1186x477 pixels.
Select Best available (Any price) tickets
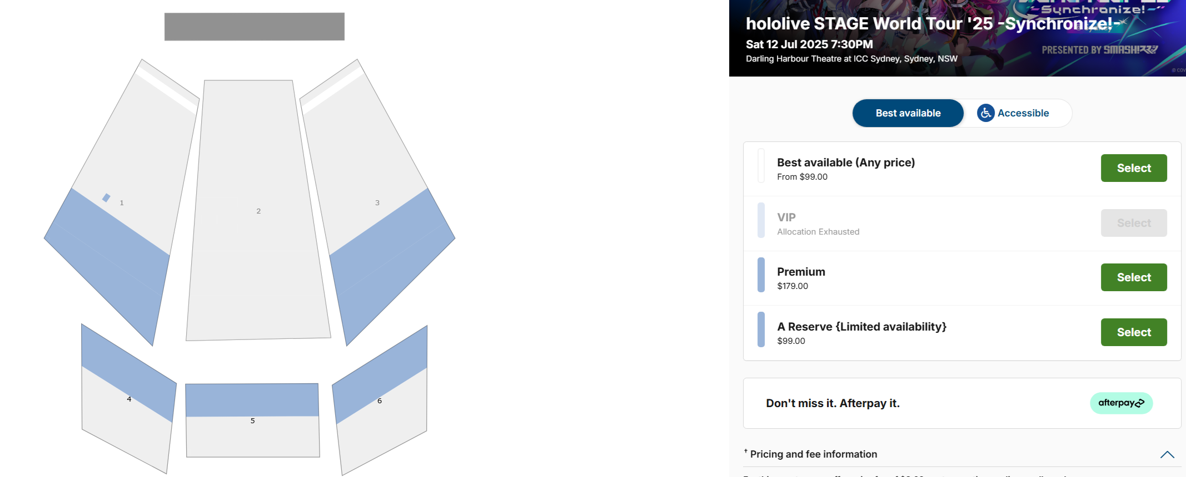click(1133, 168)
